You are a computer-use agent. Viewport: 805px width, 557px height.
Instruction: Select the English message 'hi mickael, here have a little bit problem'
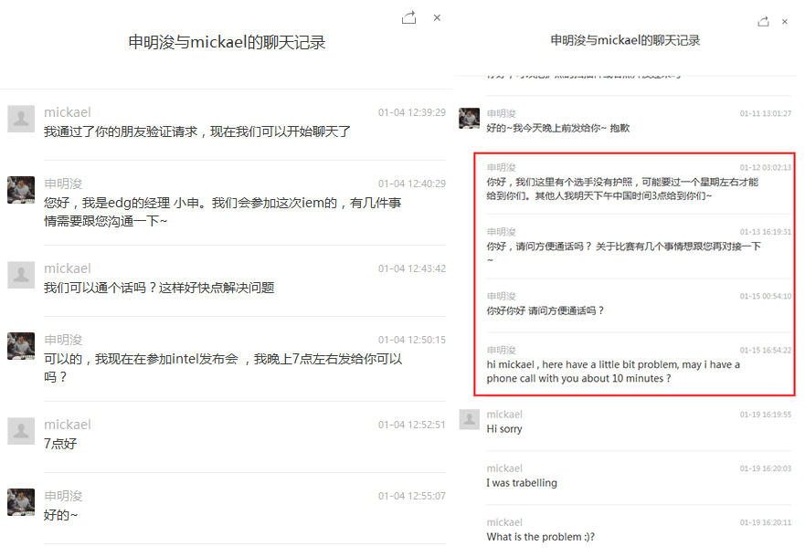pos(613,372)
